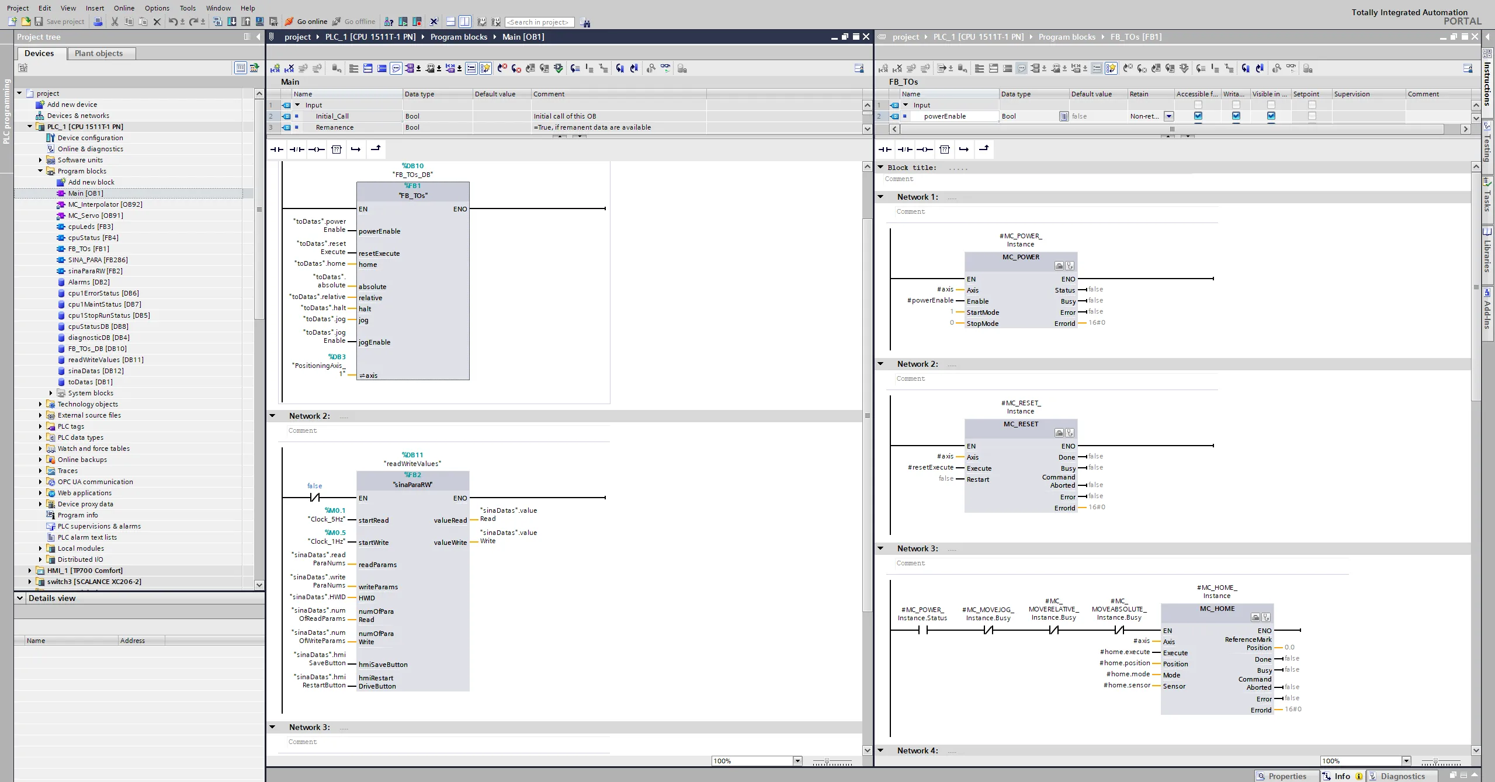Click the powerEnable name field in FB_TOs interface
This screenshot has height=782, width=1495.
[949, 116]
